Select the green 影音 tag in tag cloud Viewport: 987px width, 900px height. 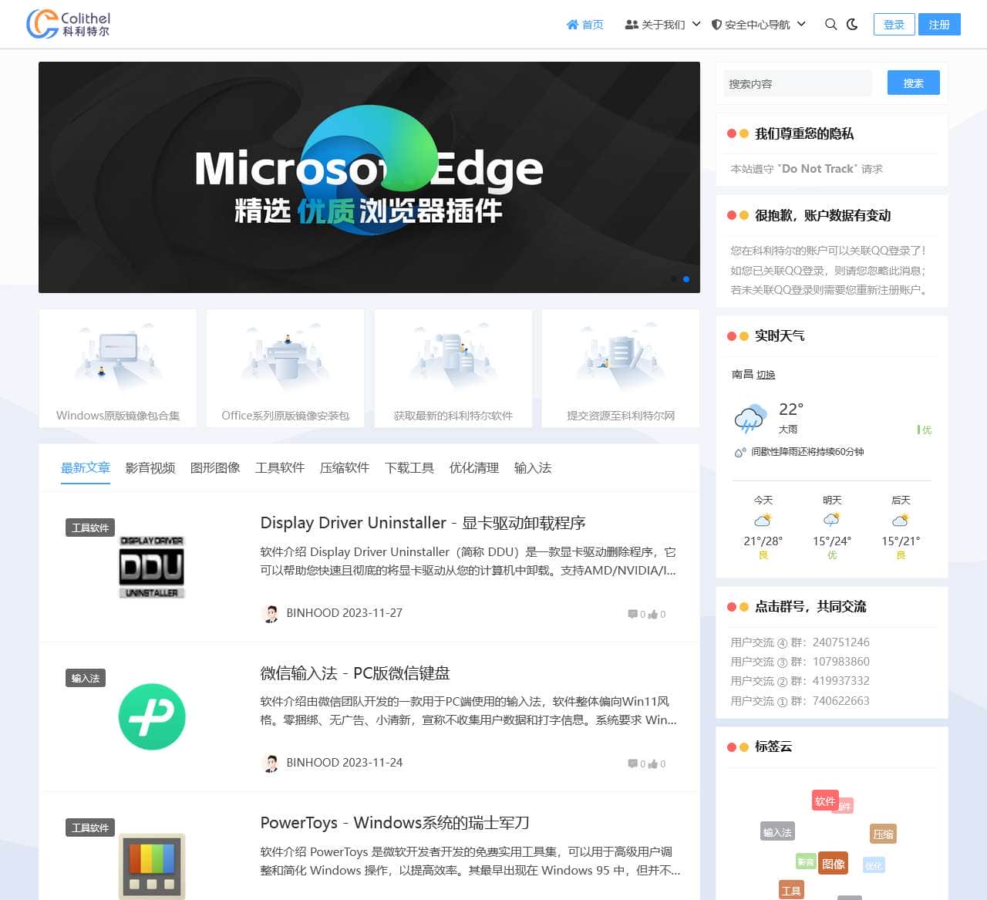pyautogui.click(x=806, y=861)
